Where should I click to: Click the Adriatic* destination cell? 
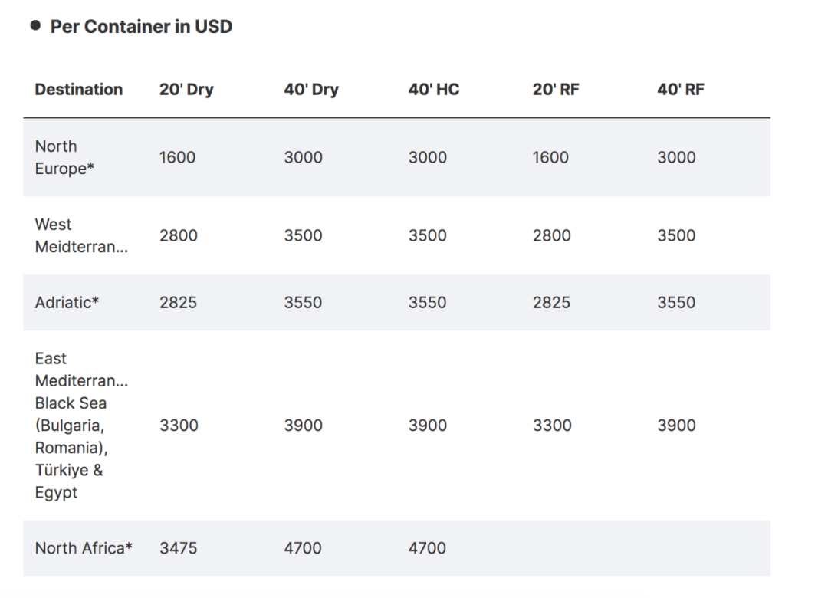pyautogui.click(x=67, y=303)
